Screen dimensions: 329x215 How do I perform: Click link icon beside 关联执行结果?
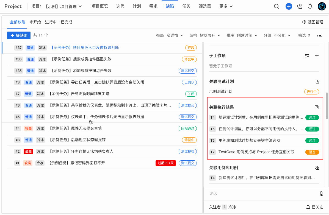tap(317, 107)
